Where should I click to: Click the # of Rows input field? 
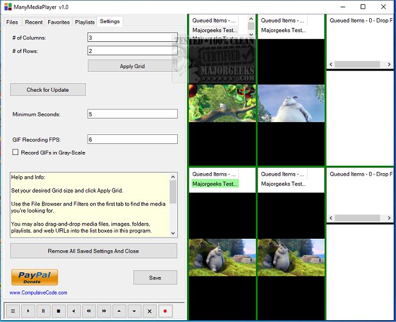tap(133, 51)
